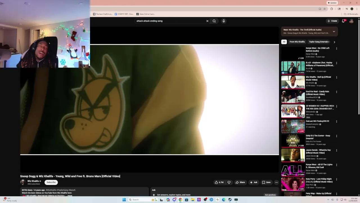
Task: Show more filter chips with right arrow
Action: pyautogui.click(x=334, y=42)
